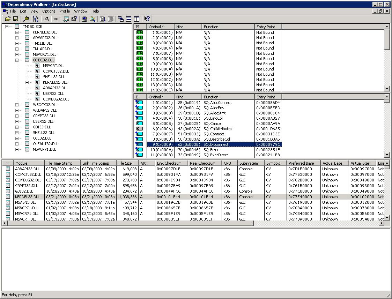Click the module icon beside TM1SD.EXE
This screenshot has height=299, width=392.
click(17, 27)
